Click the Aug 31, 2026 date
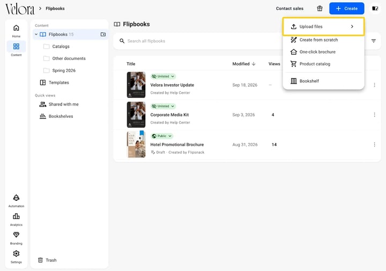386x271 pixels. [245, 145]
